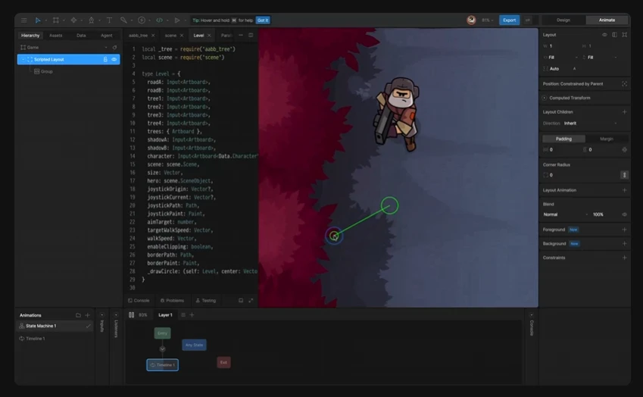Add a Foreground fill
Viewport: 643px width, 397px height.
click(624, 230)
